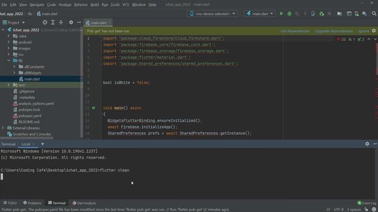This screenshot has height=212, width=378.
Task: Add a new terminal session tab
Action: pos(43,144)
